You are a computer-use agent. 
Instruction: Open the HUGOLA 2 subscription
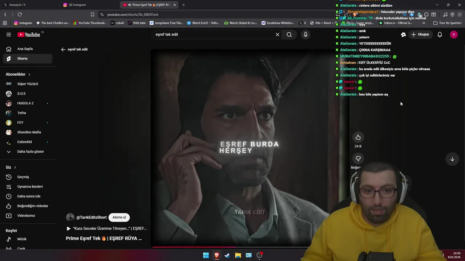pyautogui.click(x=27, y=103)
